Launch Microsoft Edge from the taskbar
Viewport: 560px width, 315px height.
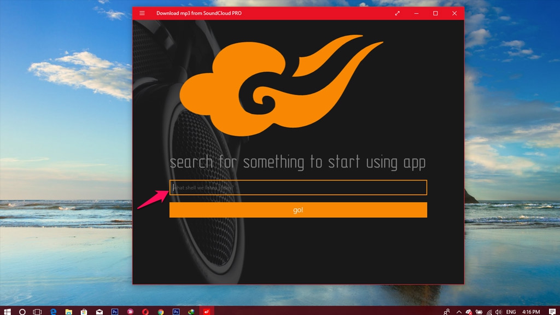[x=53, y=312]
